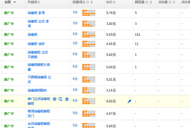The height and width of the screenshot is (128, 190).
Task: Sort by 关键词 column arrow
Action: (x=39, y=2)
